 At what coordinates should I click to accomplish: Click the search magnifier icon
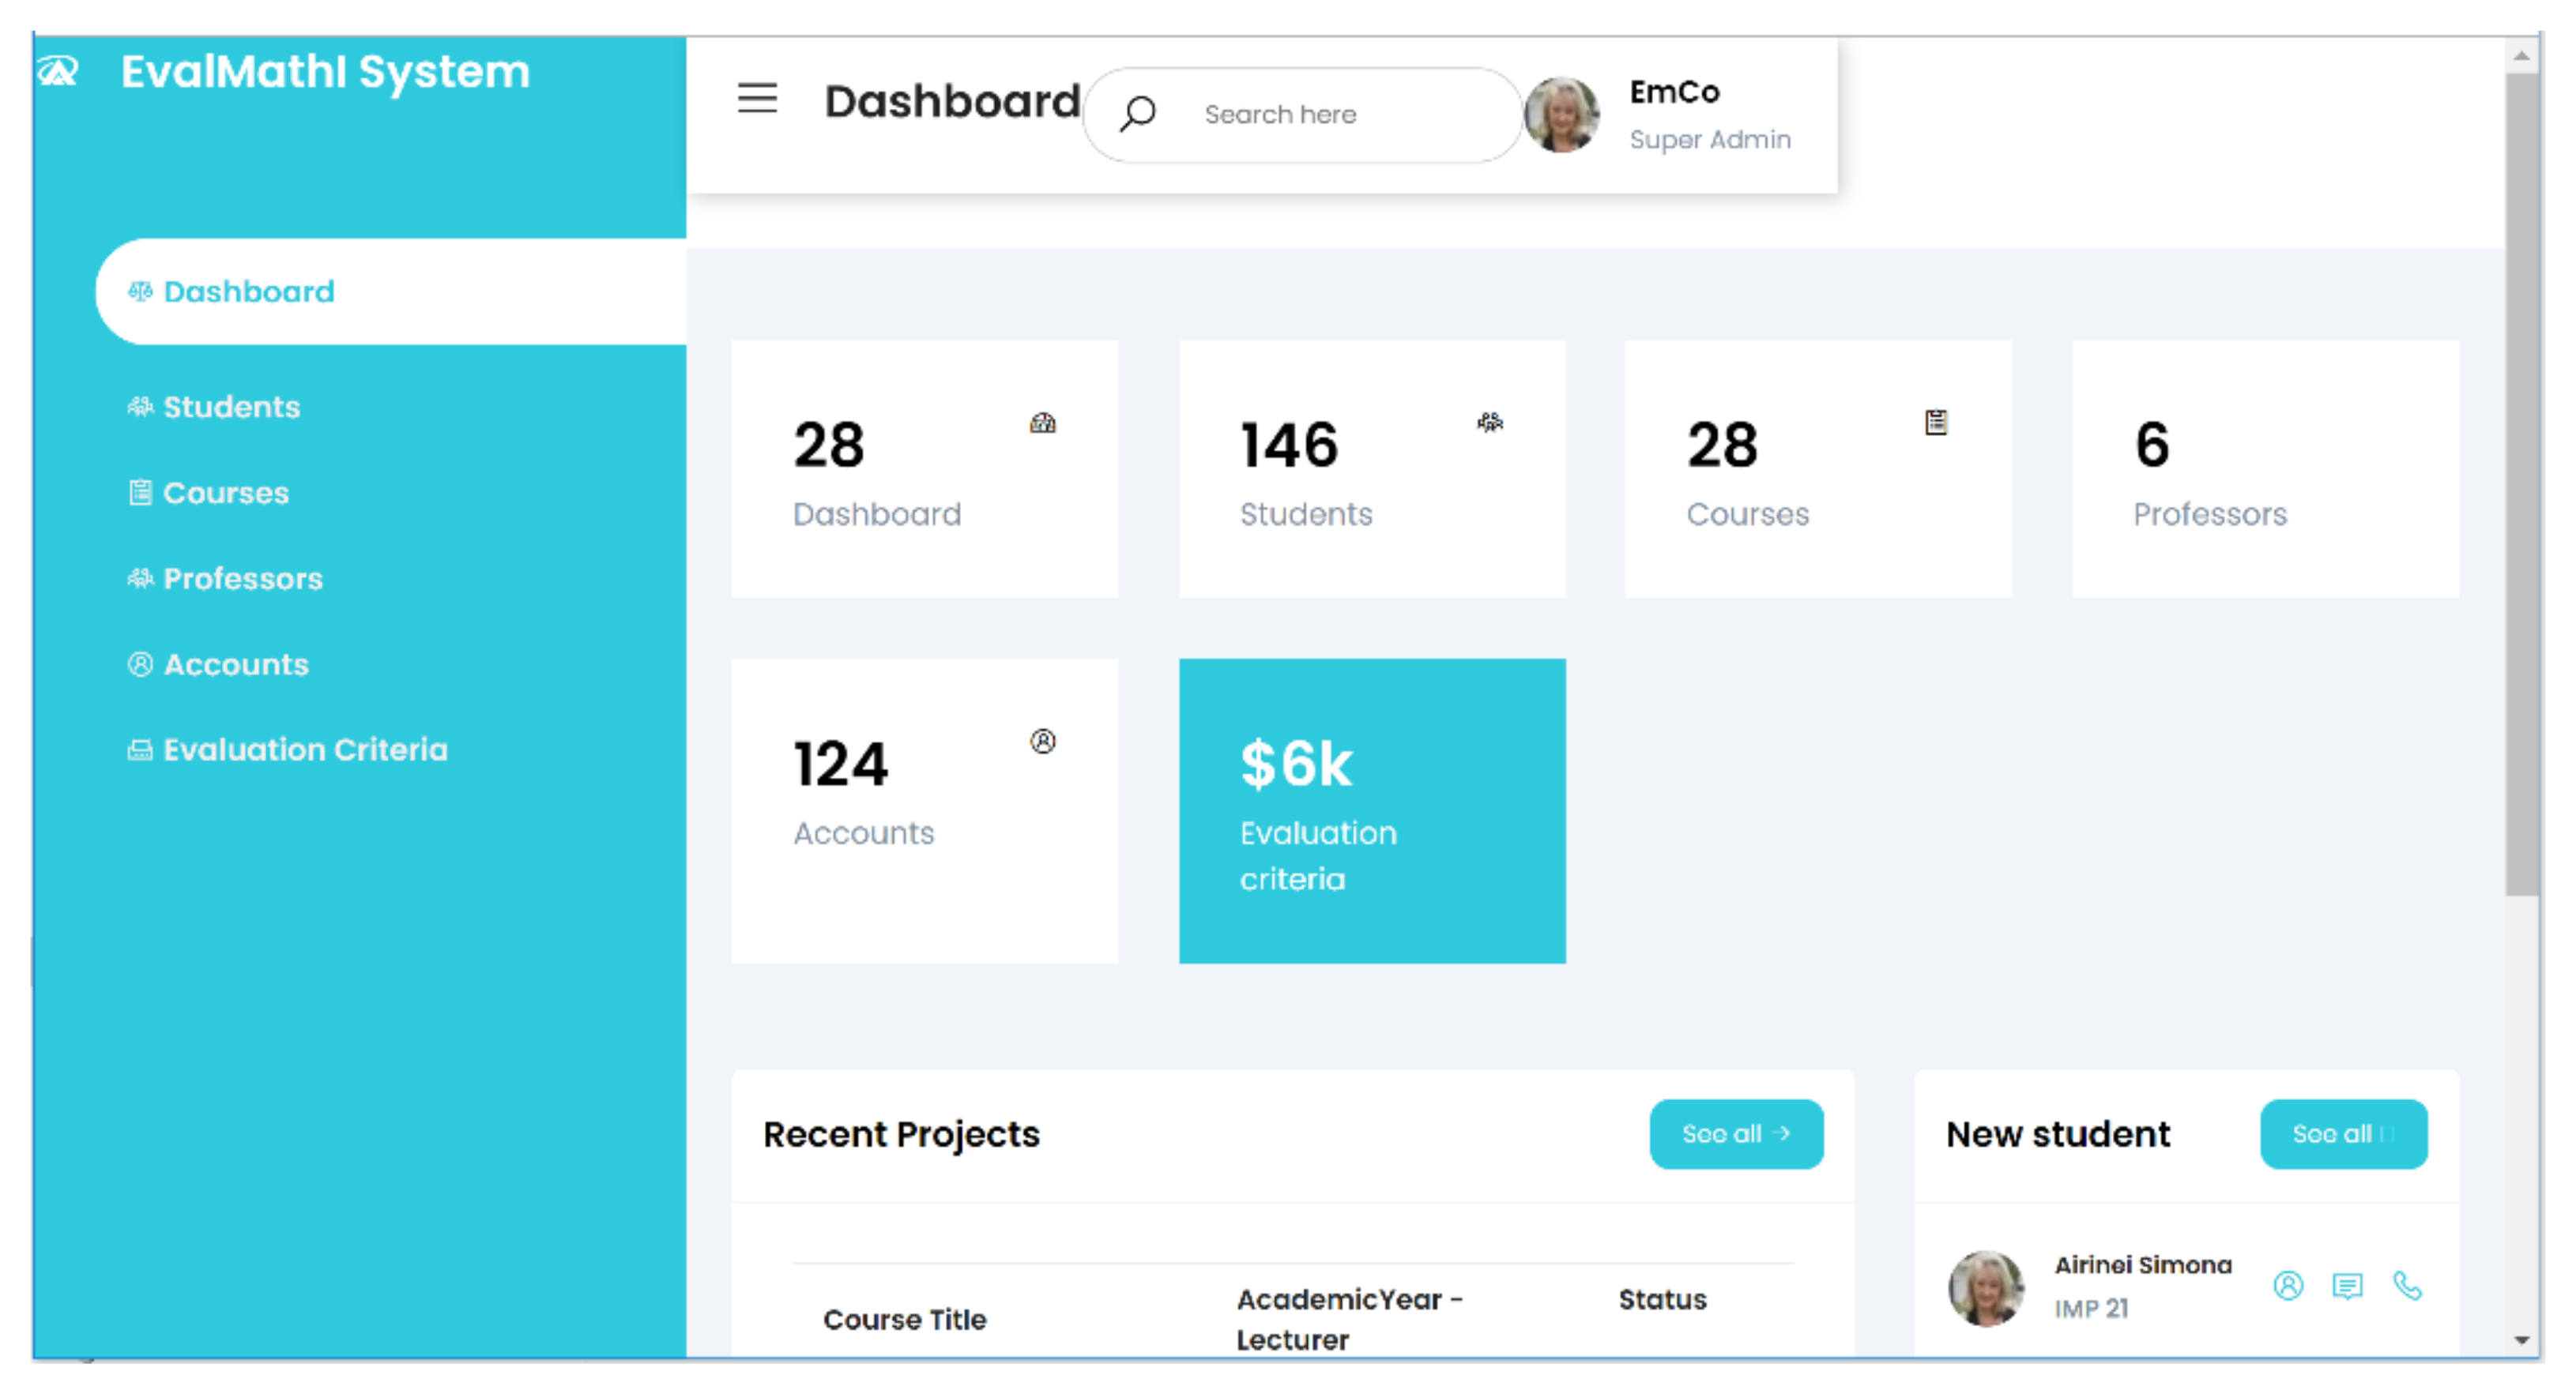(1138, 114)
